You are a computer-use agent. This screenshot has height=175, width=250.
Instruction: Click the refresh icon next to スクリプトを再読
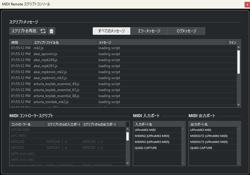pyautogui.click(x=44, y=31)
